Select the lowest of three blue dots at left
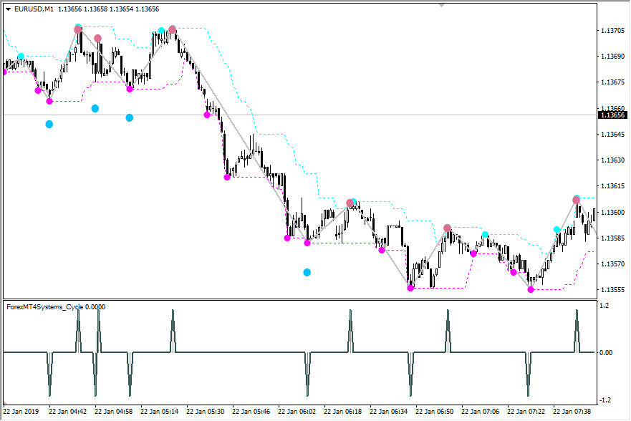Image resolution: width=631 pixels, height=421 pixels. [x=49, y=124]
